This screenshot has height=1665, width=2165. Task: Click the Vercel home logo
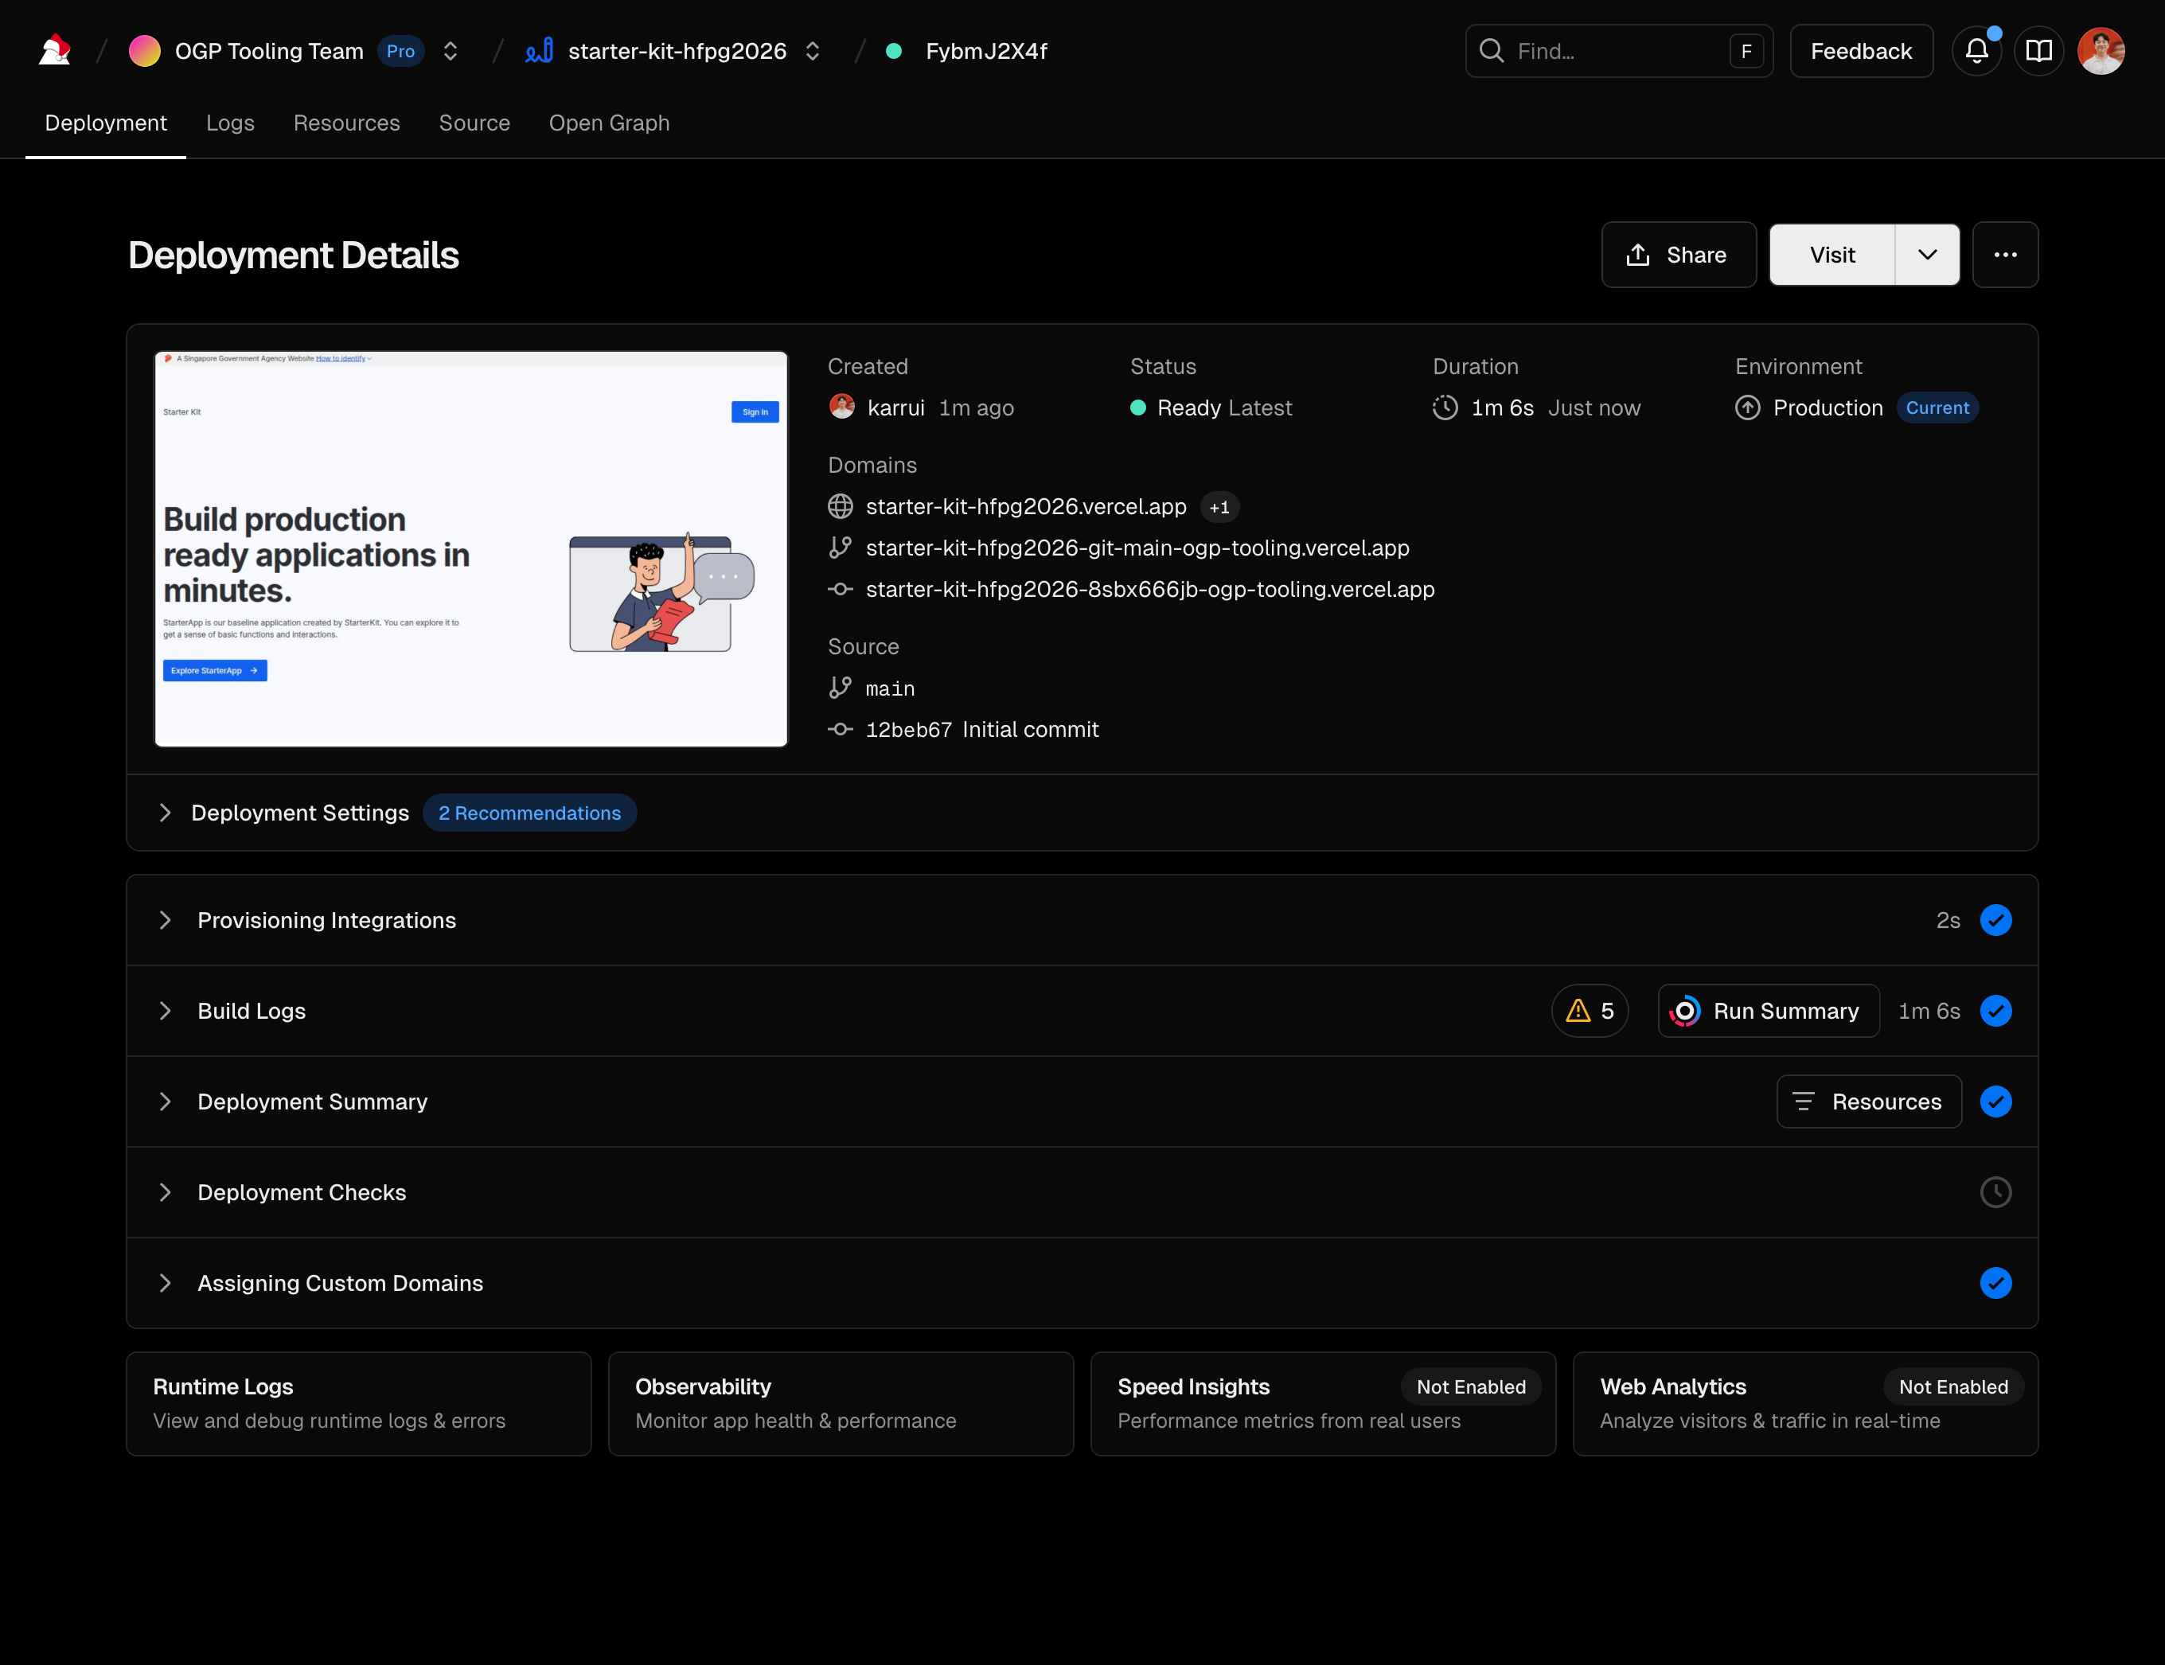pos(54,51)
